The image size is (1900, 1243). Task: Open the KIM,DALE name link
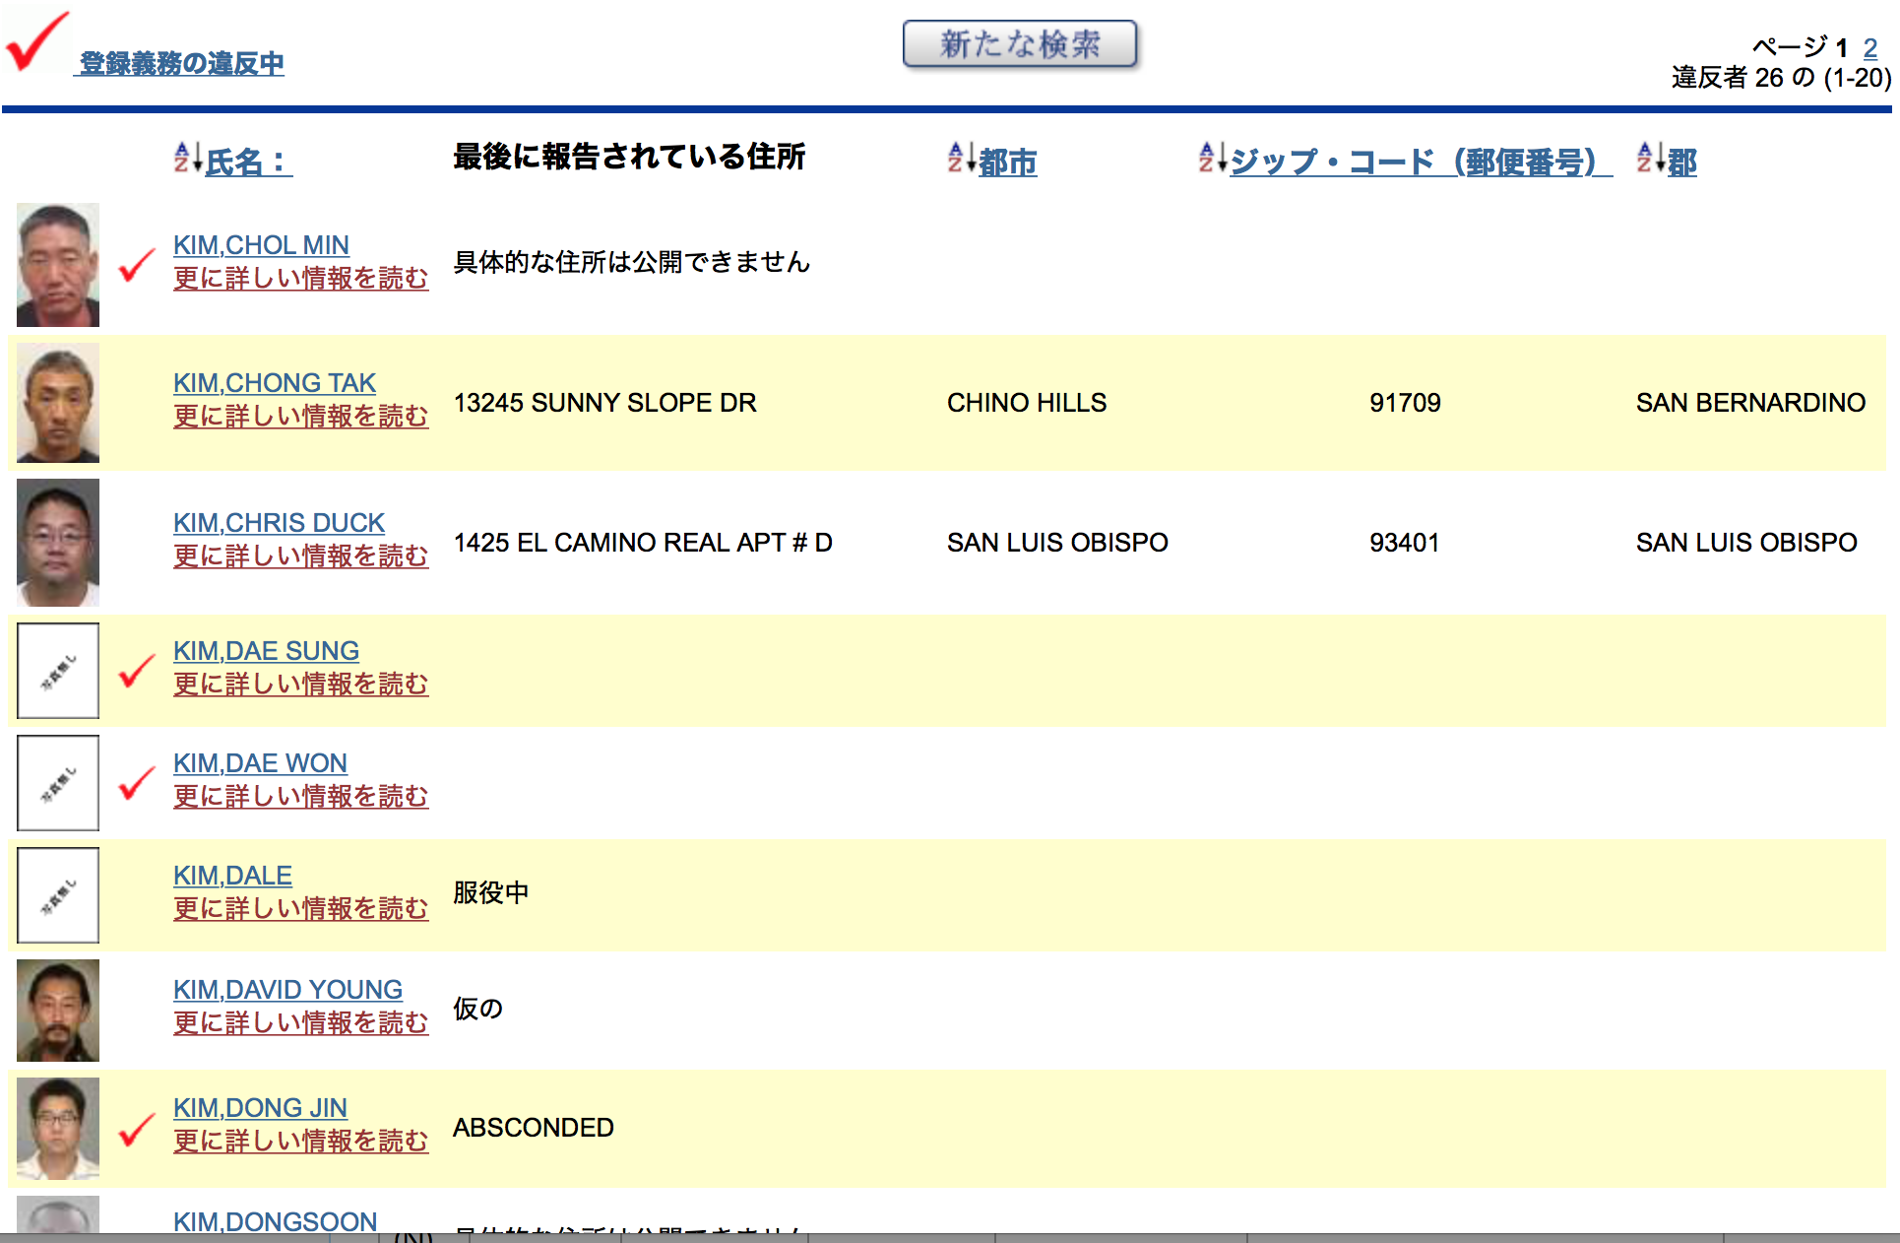point(232,876)
